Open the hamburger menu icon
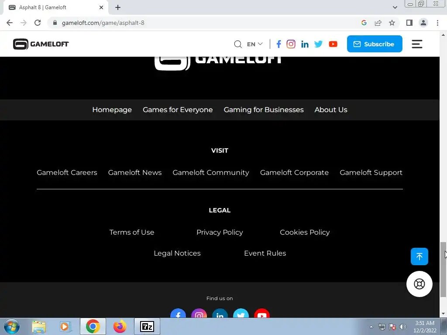 click(417, 44)
